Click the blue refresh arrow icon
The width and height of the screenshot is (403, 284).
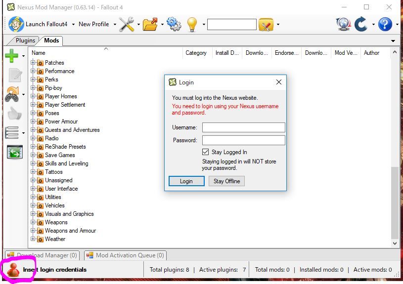tap(361, 24)
